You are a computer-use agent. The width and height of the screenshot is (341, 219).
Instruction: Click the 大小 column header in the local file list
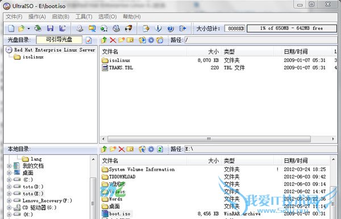204,161
